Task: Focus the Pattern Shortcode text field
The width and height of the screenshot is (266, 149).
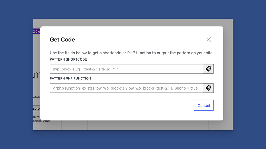Action: click(126, 69)
